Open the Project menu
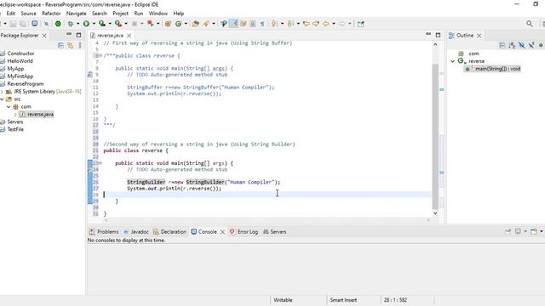 point(120,14)
